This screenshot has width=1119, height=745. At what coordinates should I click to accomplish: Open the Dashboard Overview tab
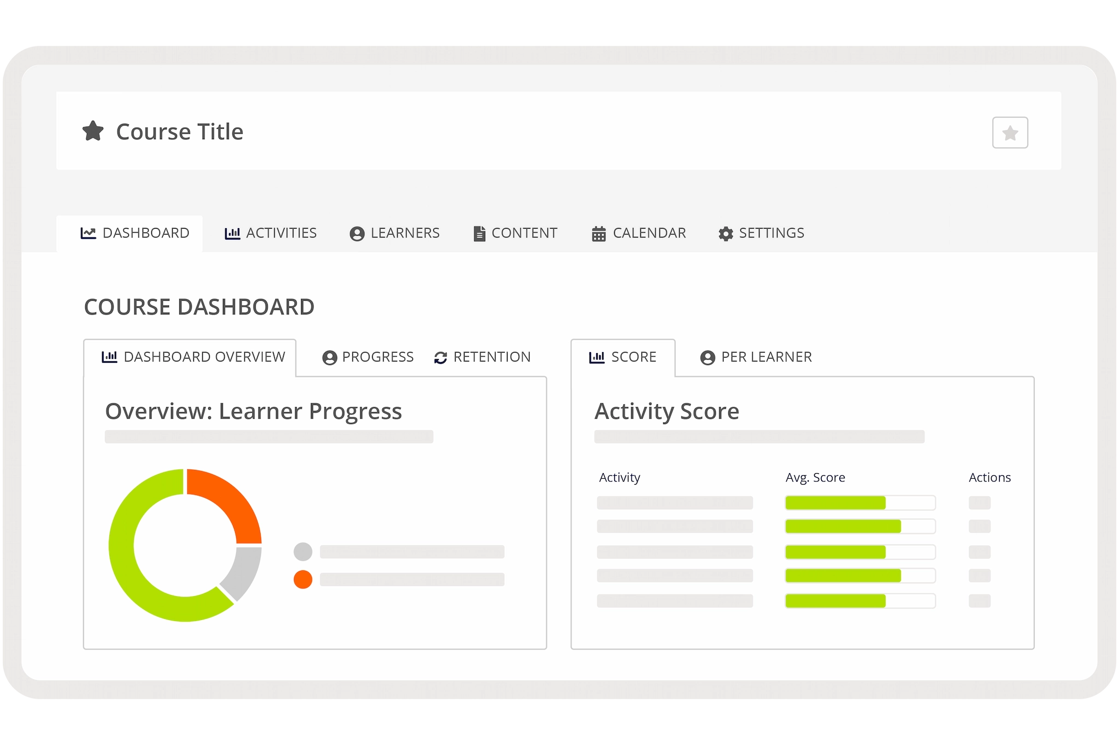193,357
